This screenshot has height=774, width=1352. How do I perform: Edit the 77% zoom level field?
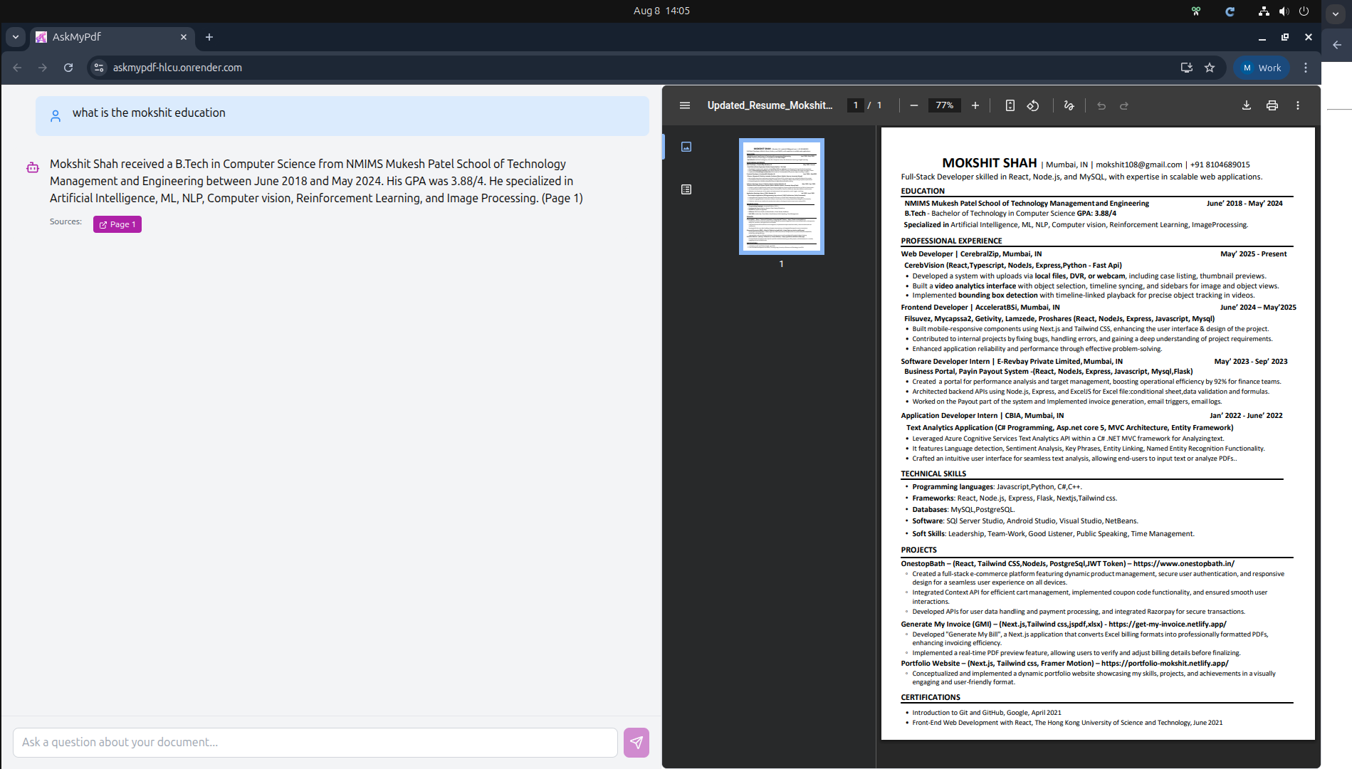(945, 105)
